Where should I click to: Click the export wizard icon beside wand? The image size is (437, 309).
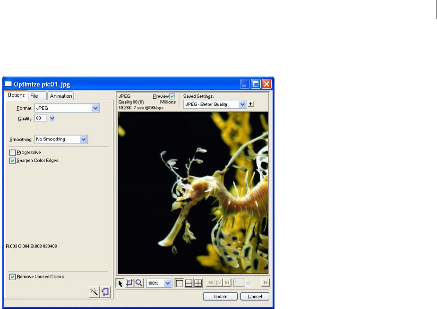pos(105,292)
